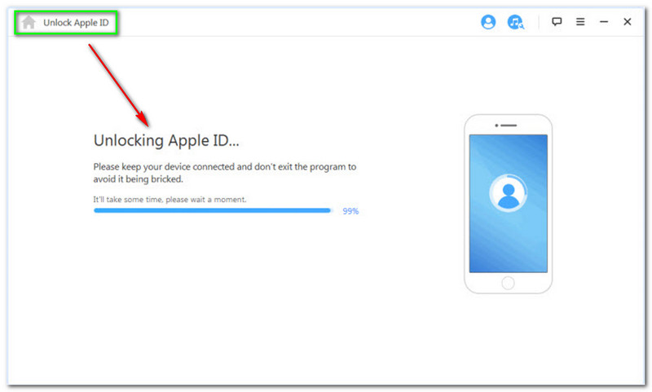Click the unlock progress bar
Screen dimensions: 652x392
pos(213,211)
